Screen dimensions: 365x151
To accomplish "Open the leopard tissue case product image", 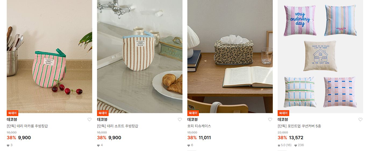I will (x=230, y=56).
